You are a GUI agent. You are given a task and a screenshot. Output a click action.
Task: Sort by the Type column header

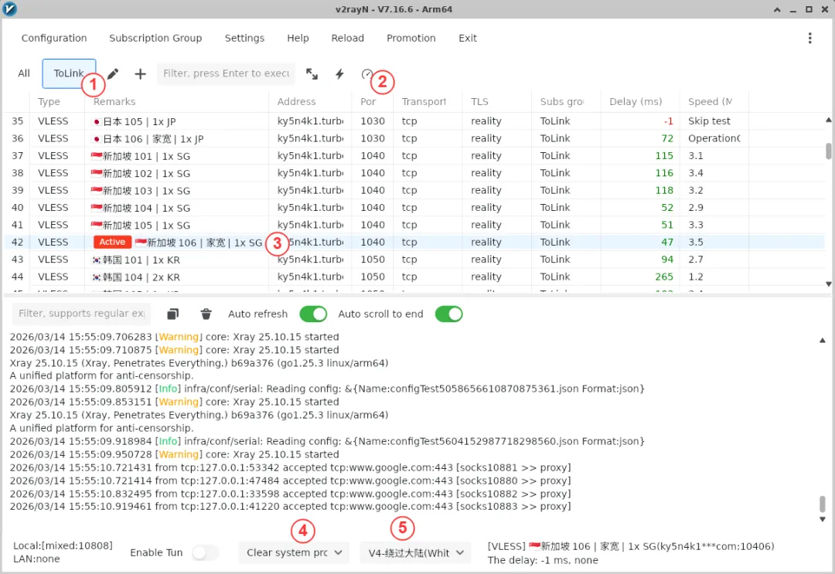(57, 102)
